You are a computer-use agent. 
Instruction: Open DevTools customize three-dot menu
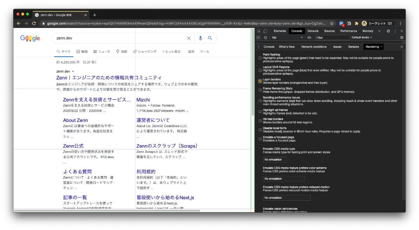(x=395, y=31)
